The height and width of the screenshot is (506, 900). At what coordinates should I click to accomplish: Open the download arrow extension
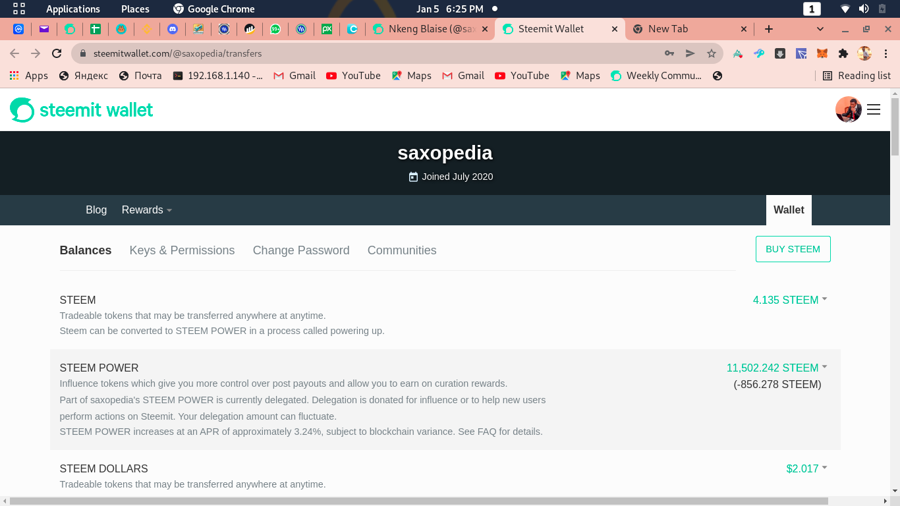(780, 53)
